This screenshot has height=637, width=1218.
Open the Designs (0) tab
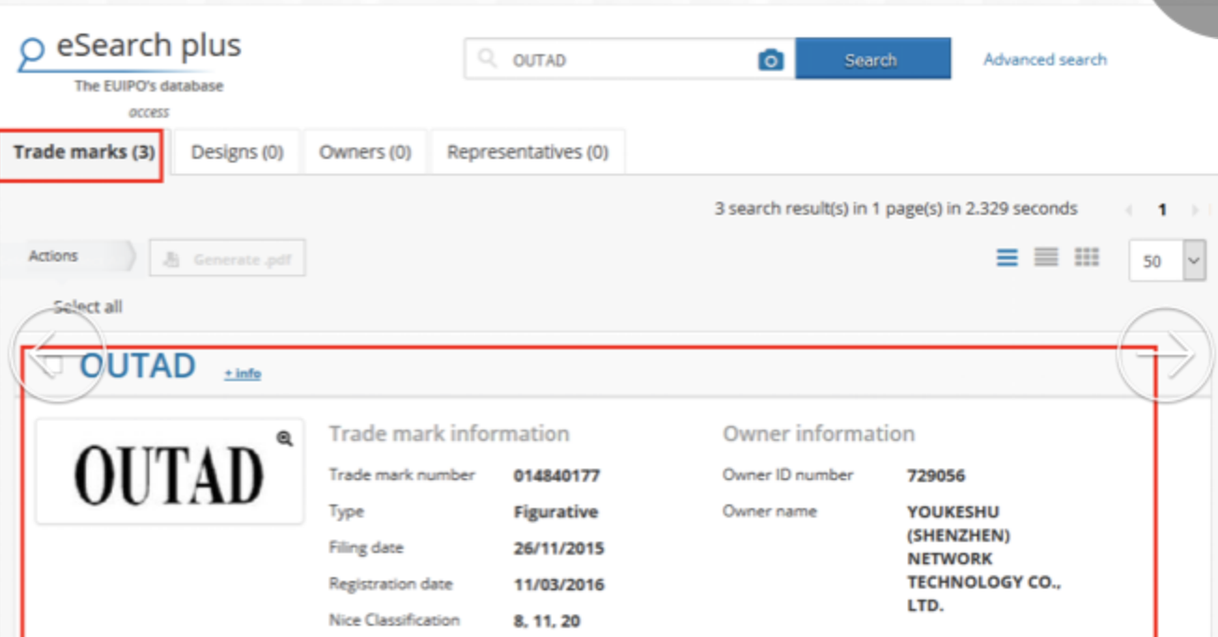pos(237,152)
